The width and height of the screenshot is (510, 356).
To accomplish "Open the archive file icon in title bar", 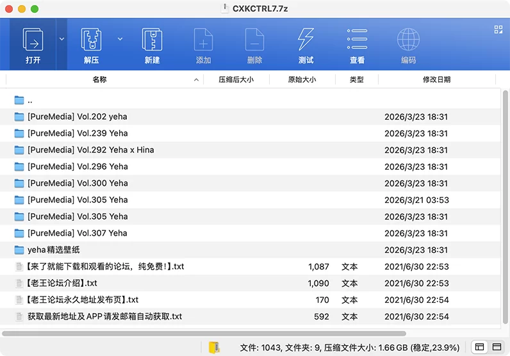I will tap(225, 8).
